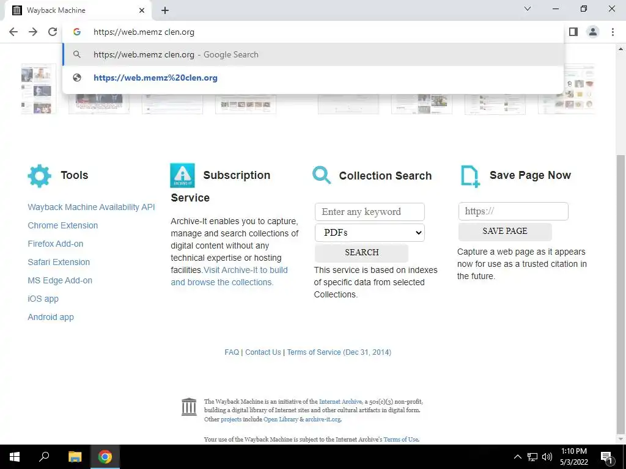
Task: Click the Chrome taskbar icon
Action: (105, 457)
